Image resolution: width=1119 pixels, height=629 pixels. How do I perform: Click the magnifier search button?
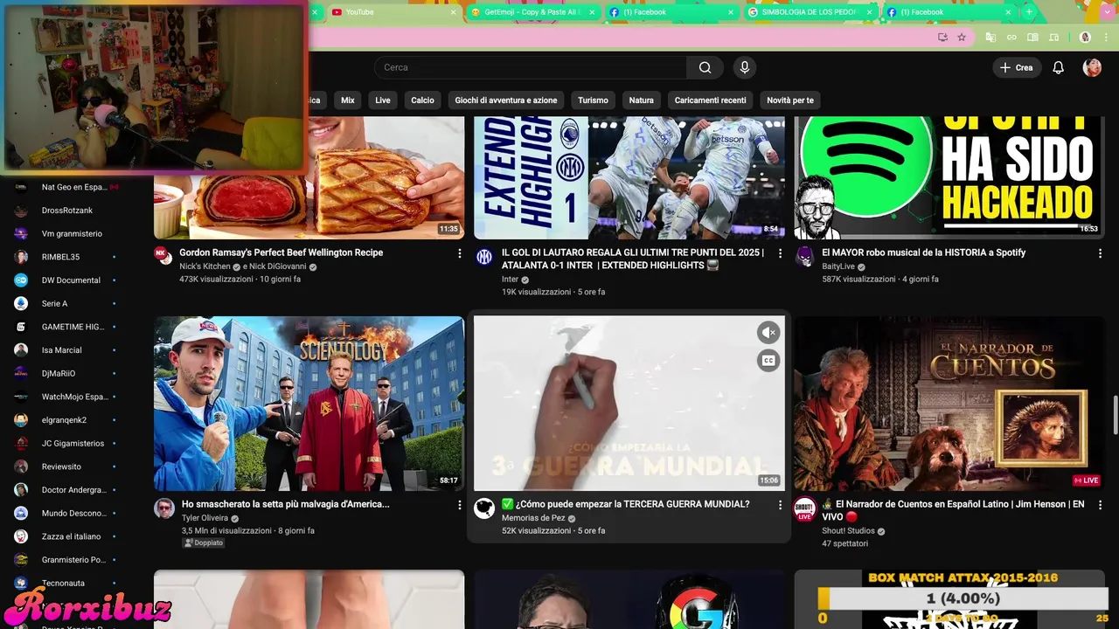(x=705, y=67)
